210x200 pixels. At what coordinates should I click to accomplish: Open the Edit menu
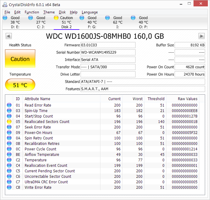point(17,12)
